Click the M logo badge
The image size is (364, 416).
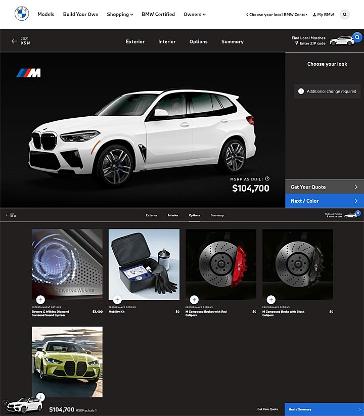(x=29, y=73)
